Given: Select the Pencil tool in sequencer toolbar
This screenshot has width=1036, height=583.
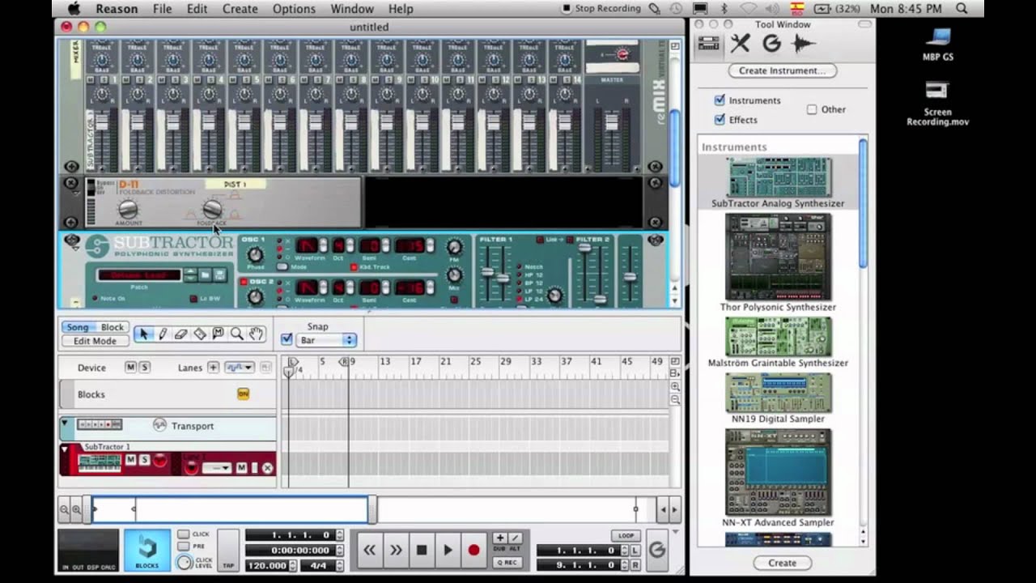Looking at the screenshot, I should pos(163,334).
